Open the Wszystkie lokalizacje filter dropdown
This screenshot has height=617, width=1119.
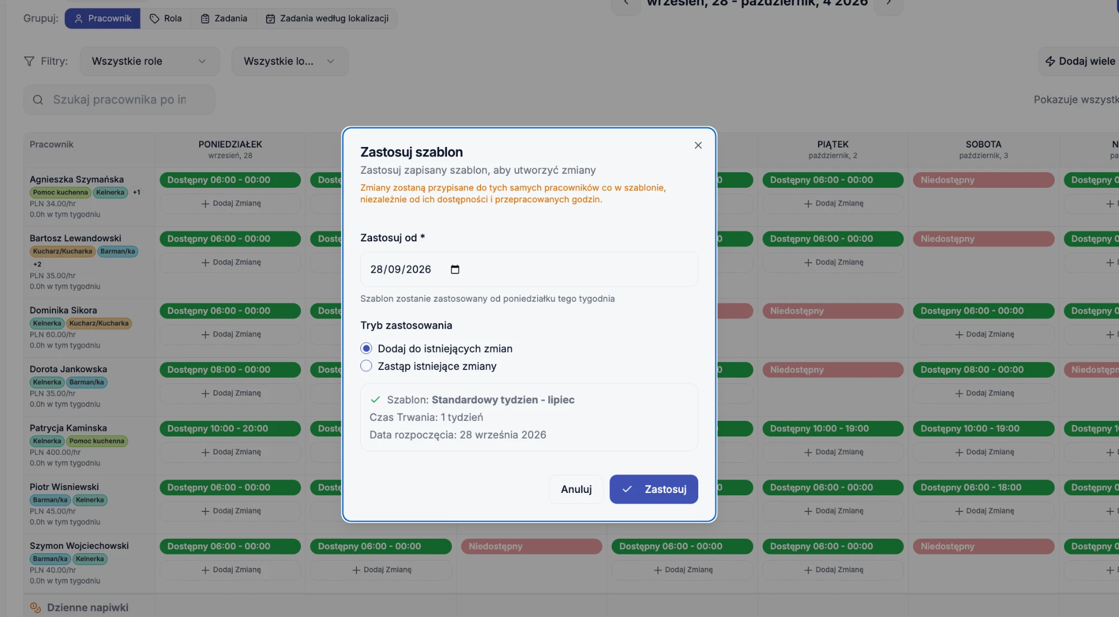click(289, 61)
